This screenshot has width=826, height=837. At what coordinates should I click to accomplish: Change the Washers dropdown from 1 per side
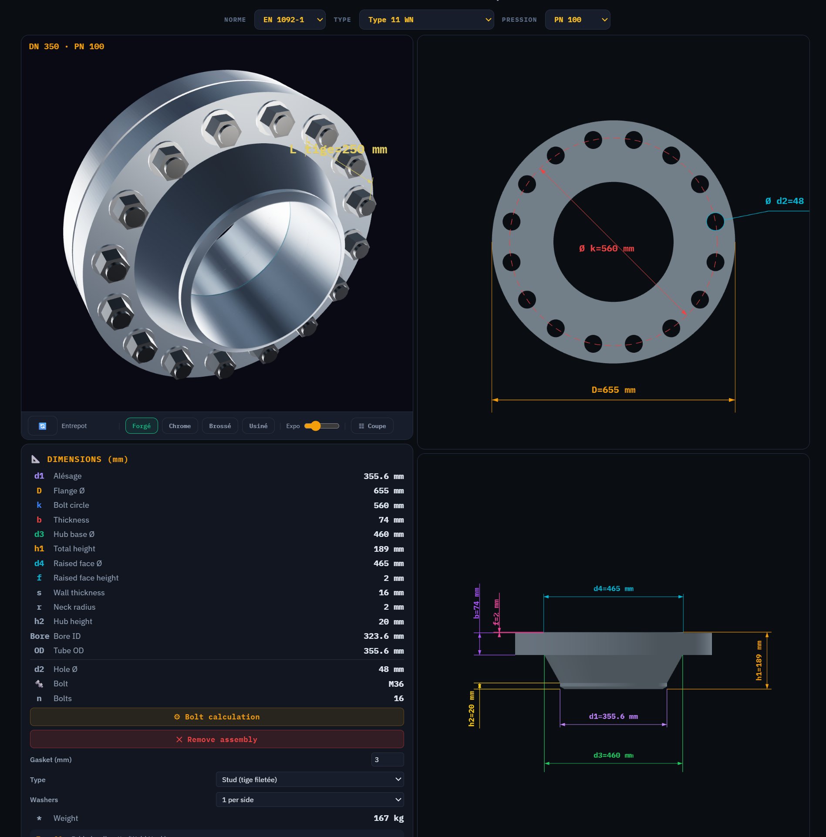click(x=310, y=800)
